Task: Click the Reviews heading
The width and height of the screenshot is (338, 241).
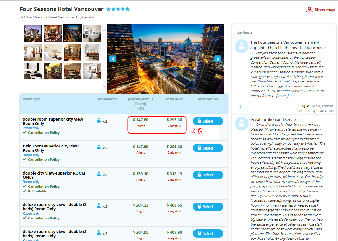Action: pyautogui.click(x=244, y=33)
